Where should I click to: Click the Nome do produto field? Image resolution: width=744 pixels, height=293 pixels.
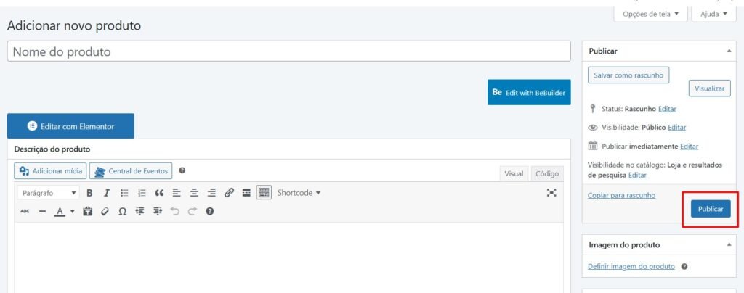[x=288, y=52]
